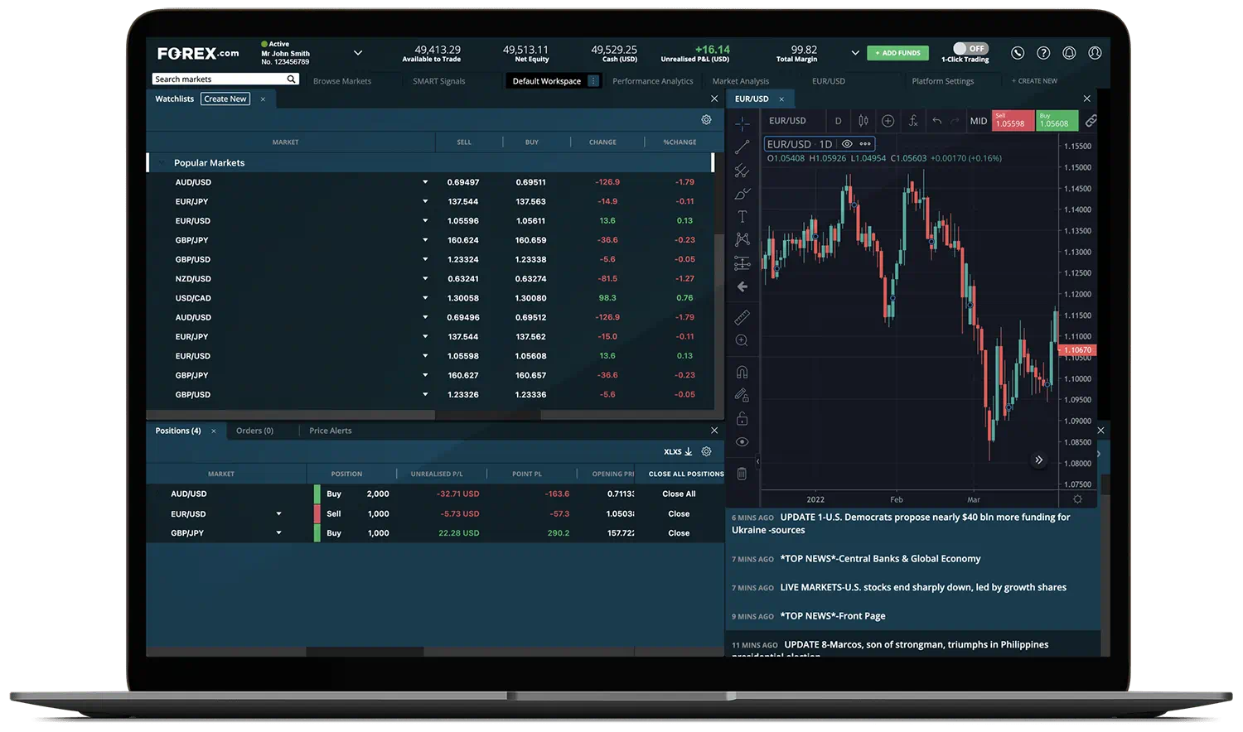Open the notifications bell
1243x732 pixels.
[x=1069, y=52]
